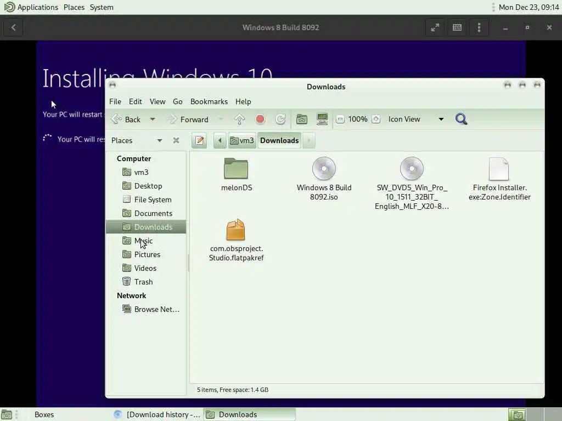562x421 pixels.
Task: Click the Back toolbar button
Action: (x=126, y=119)
